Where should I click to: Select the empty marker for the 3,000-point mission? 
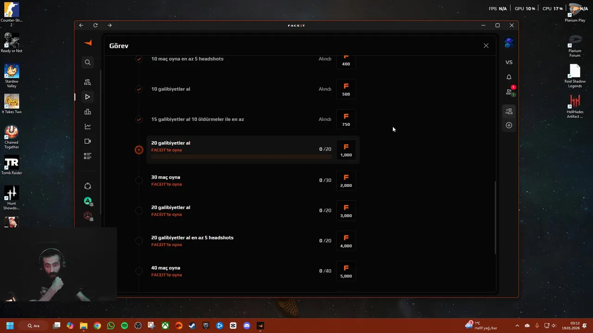pyautogui.click(x=139, y=210)
